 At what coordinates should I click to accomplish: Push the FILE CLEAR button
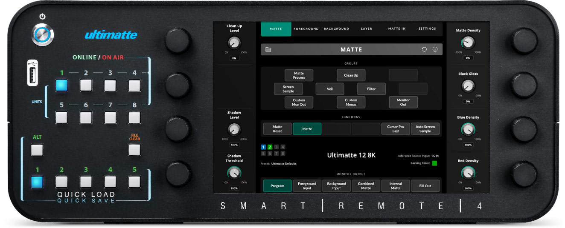coord(134,150)
